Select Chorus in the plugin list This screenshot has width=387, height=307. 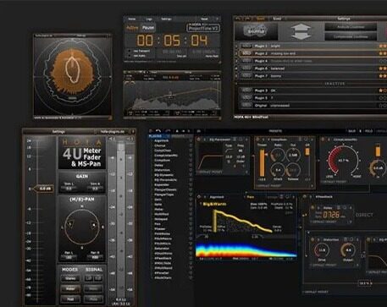(160, 145)
